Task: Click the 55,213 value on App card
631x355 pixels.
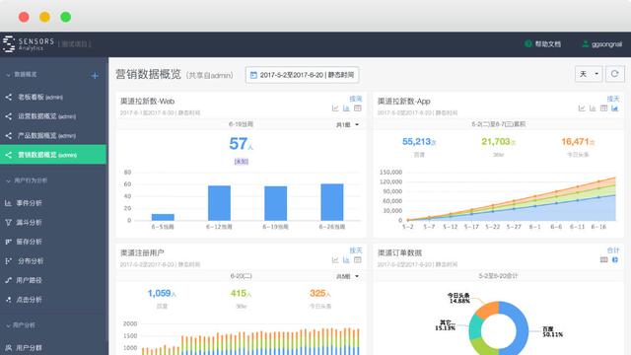Action: click(419, 142)
